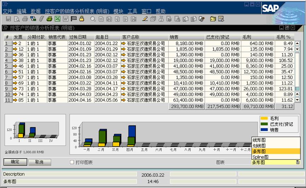306x188 pixels.
Task: Click the Send SMS phone icon
Action: (x=41, y=19)
